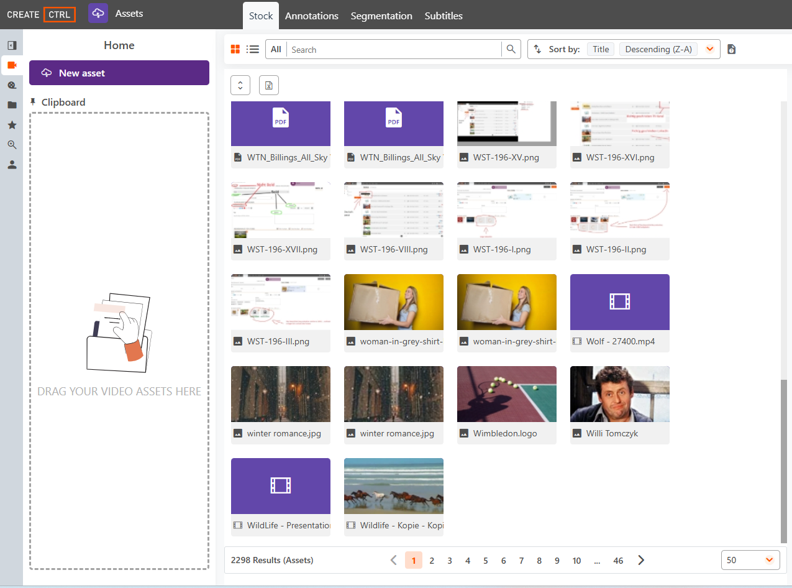Toggle the sidebar panel collapse icon
The width and height of the screenshot is (792, 588).
point(12,45)
